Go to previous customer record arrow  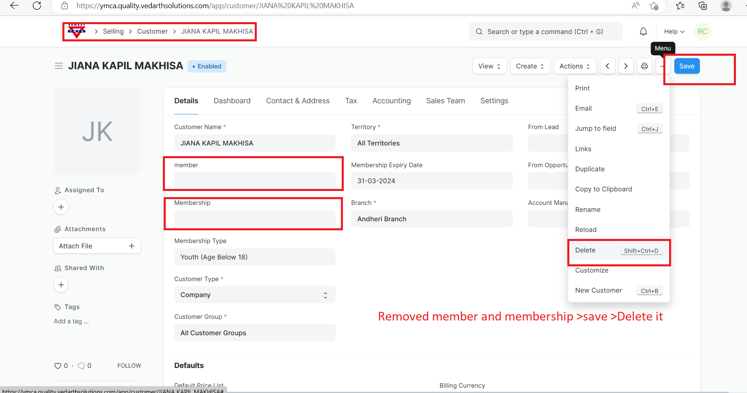tap(608, 66)
